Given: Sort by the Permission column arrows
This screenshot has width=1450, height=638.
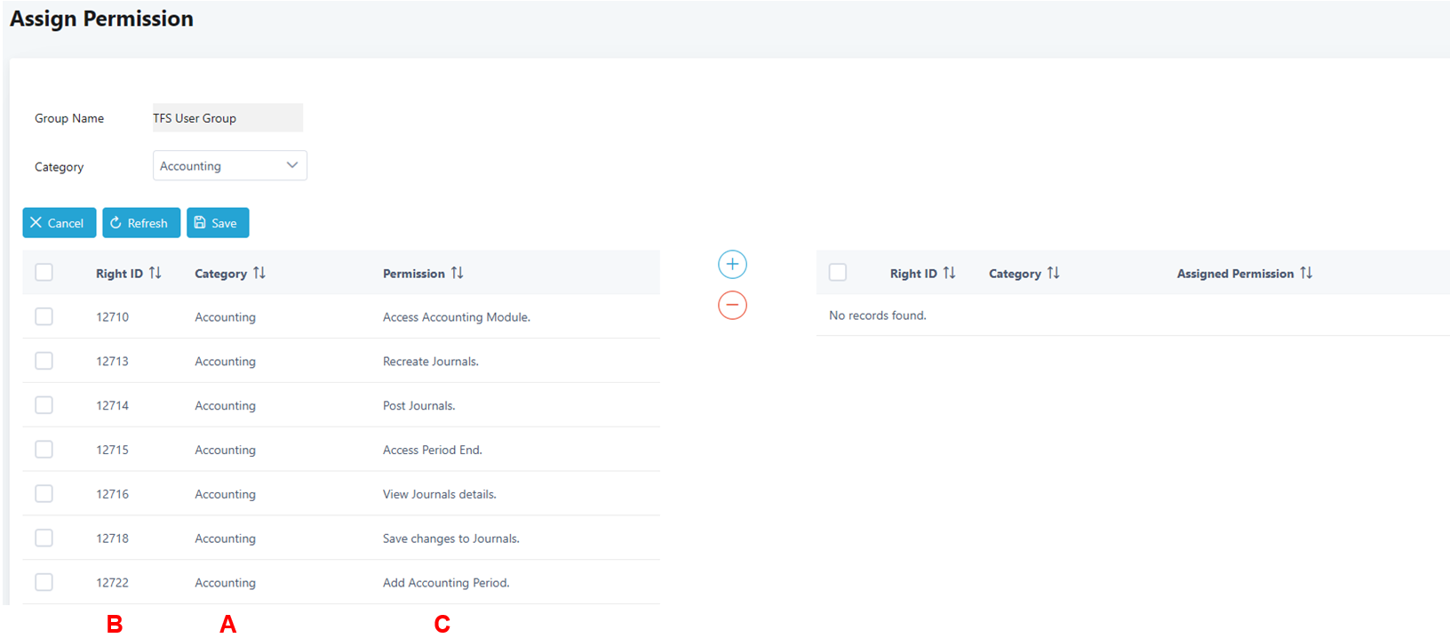Looking at the screenshot, I should pos(458,273).
